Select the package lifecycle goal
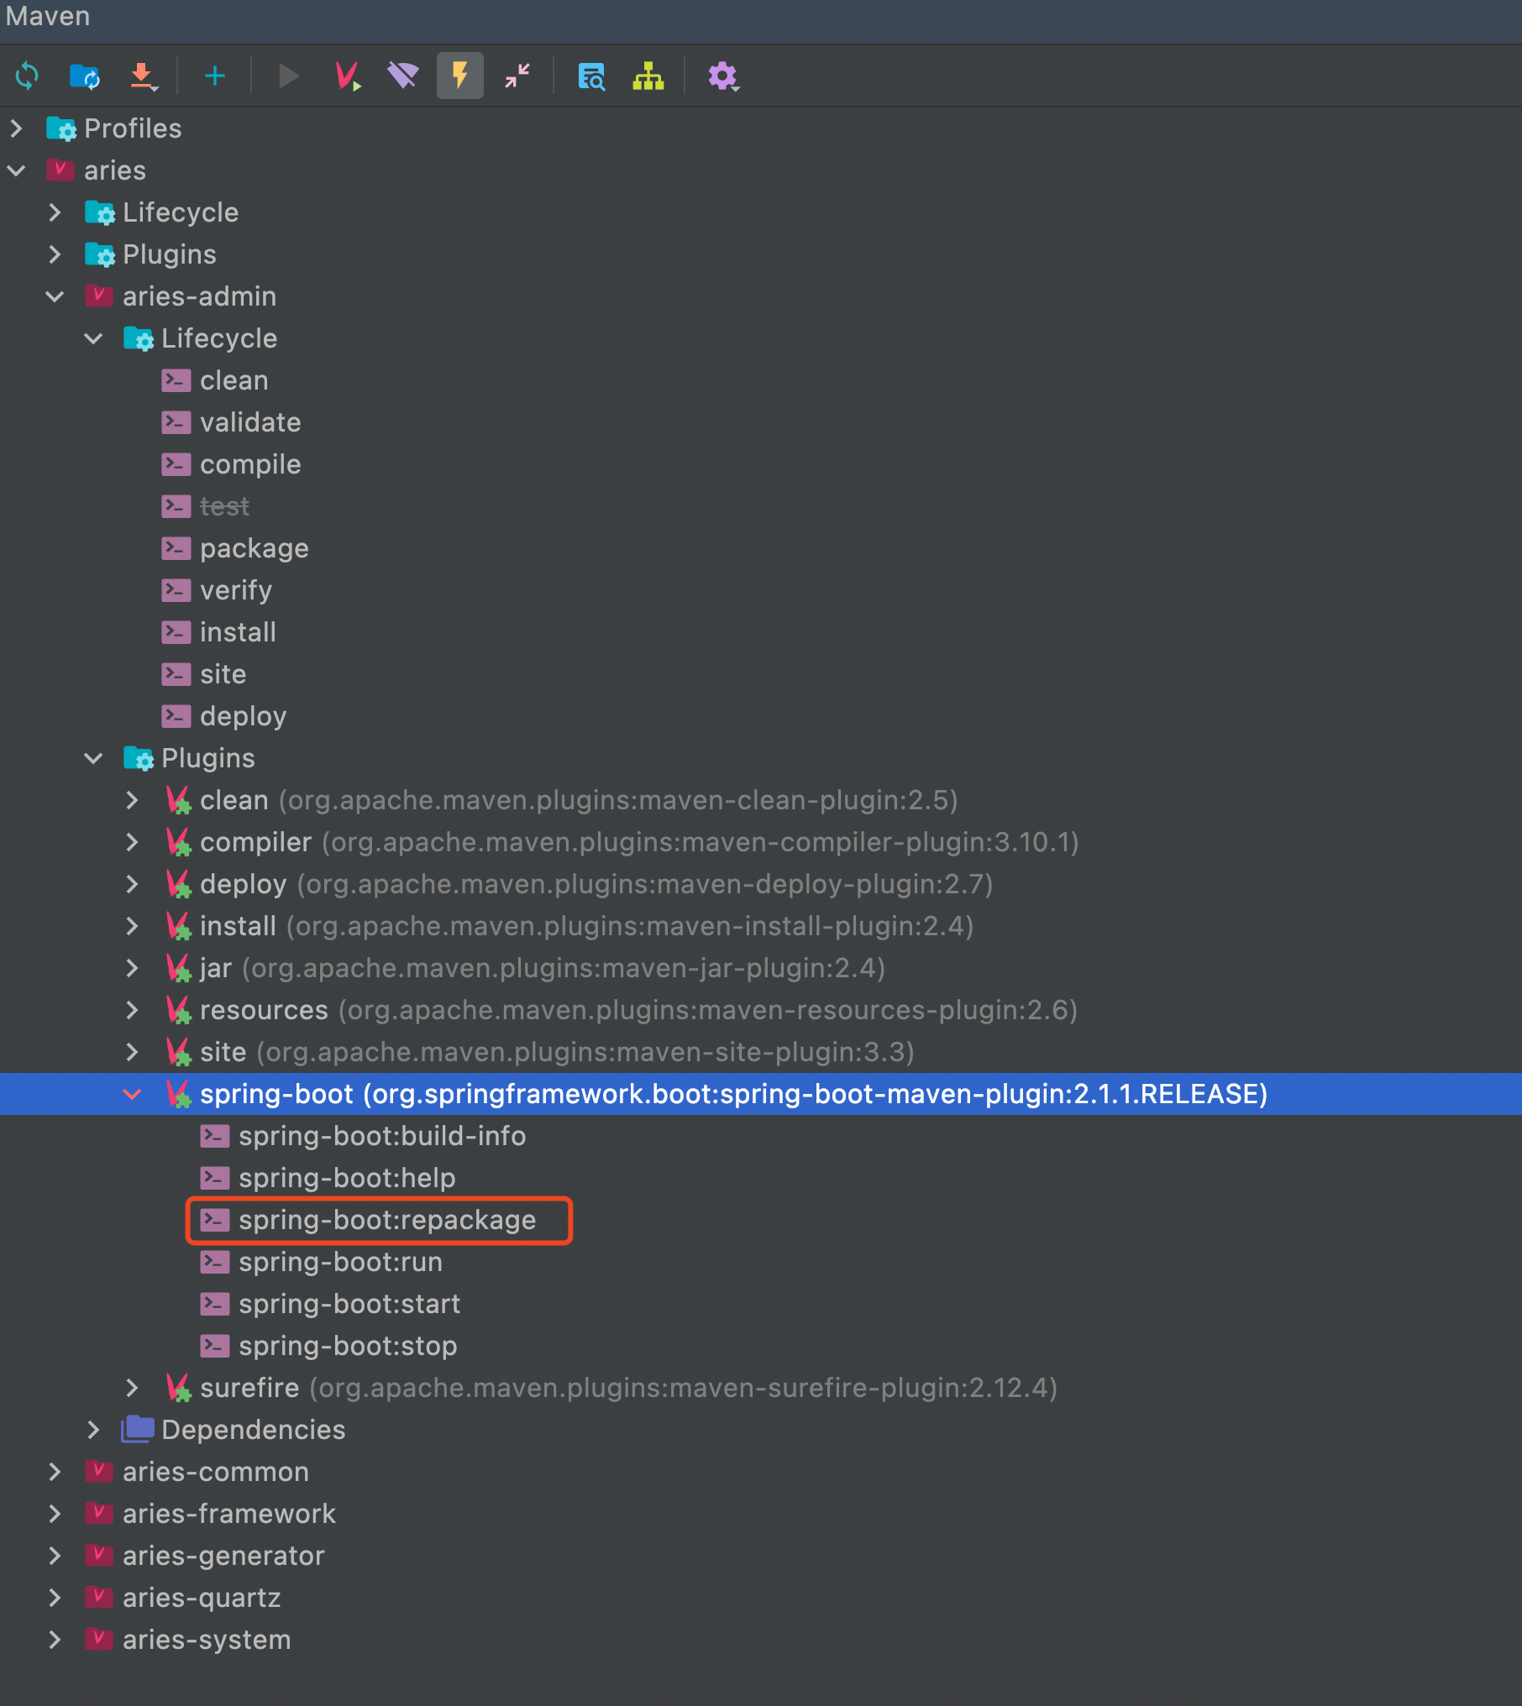Viewport: 1522px width, 1706px height. [x=255, y=548]
